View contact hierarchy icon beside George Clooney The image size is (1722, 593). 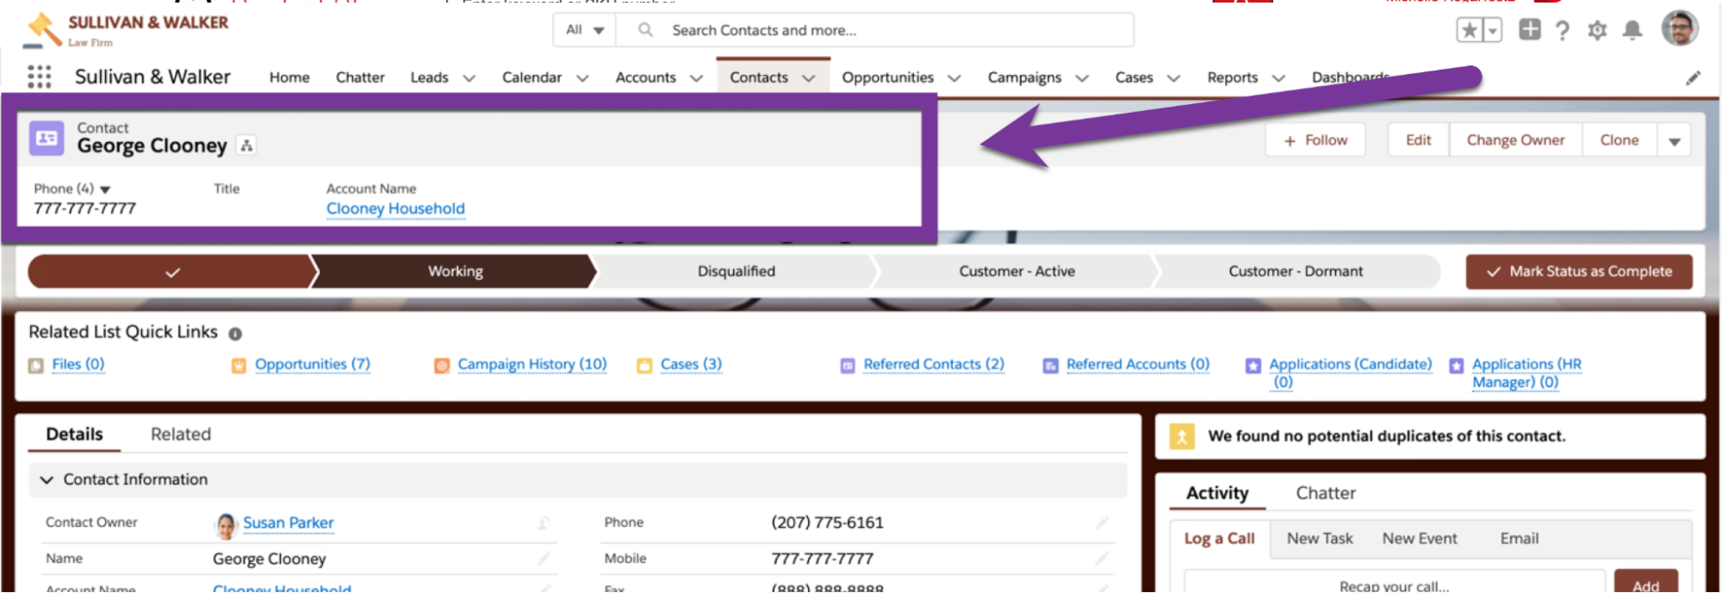[246, 145]
